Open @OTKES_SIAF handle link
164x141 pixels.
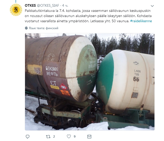pos(48,5)
